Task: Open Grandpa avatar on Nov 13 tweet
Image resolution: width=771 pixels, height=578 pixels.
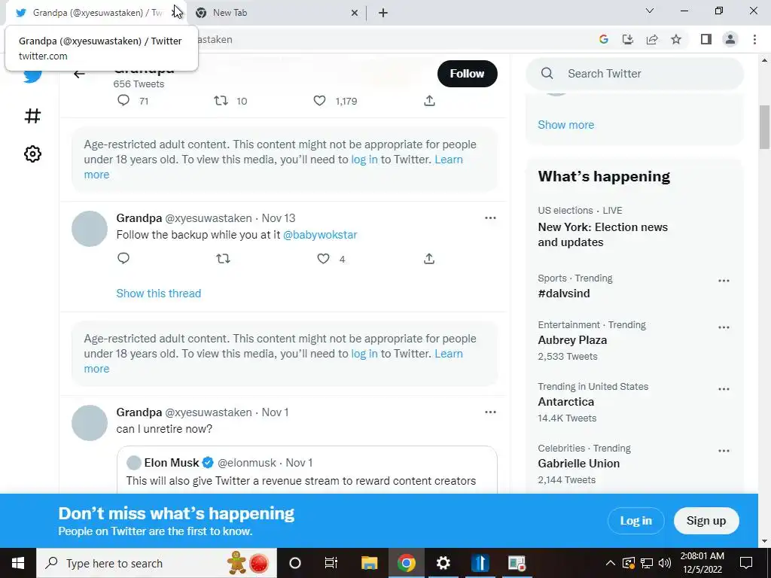Action: pyautogui.click(x=90, y=229)
